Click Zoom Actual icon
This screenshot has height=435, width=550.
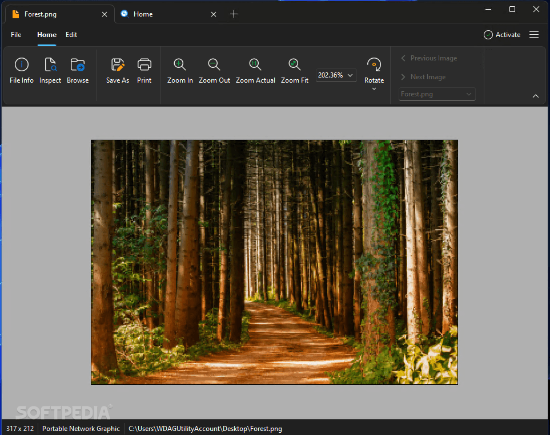coord(255,64)
